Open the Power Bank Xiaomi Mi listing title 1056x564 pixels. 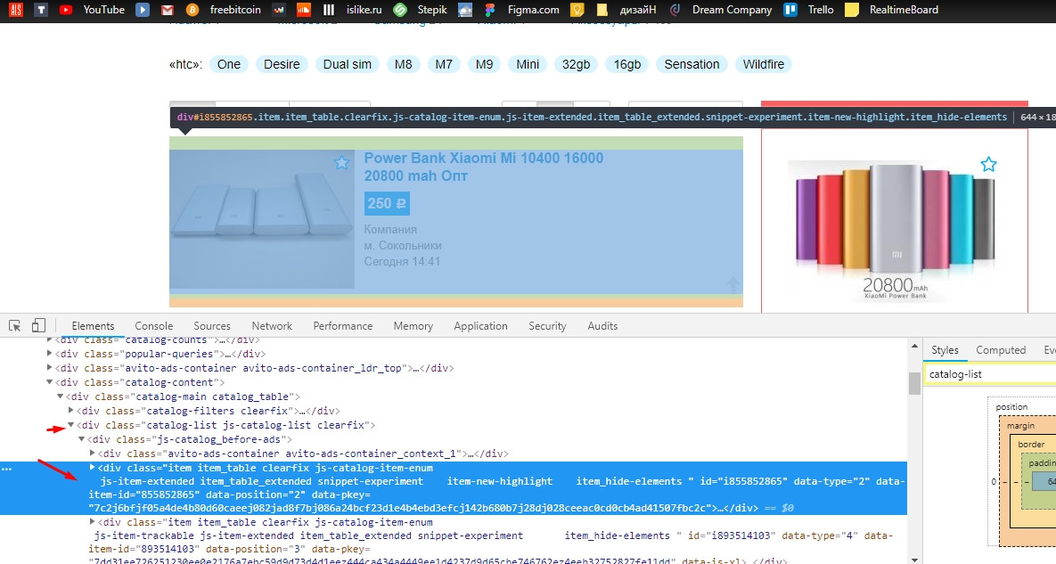click(484, 167)
